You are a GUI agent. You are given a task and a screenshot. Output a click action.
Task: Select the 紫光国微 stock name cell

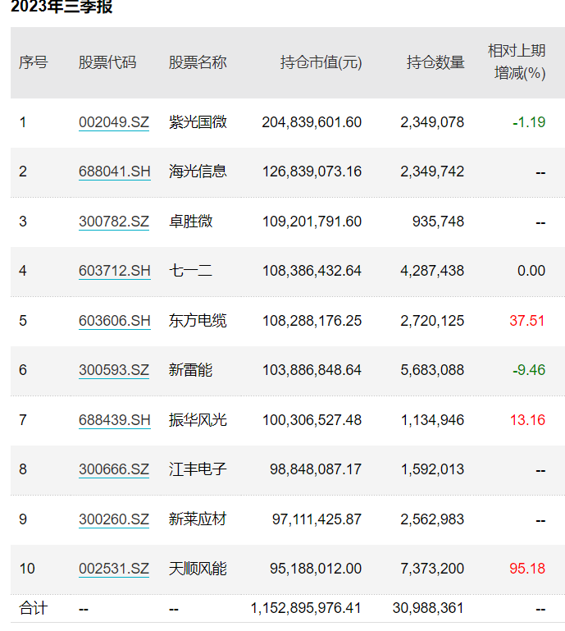tap(198, 122)
